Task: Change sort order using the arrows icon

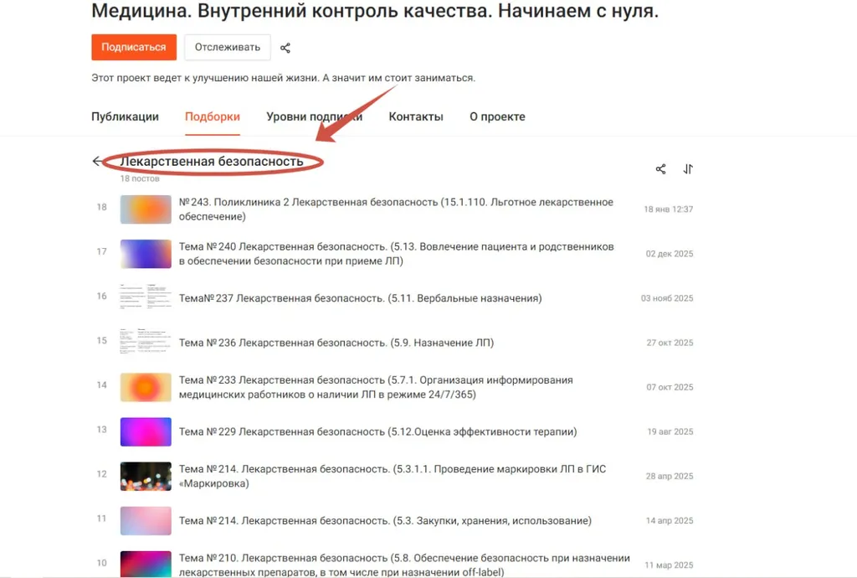Action: [x=688, y=168]
